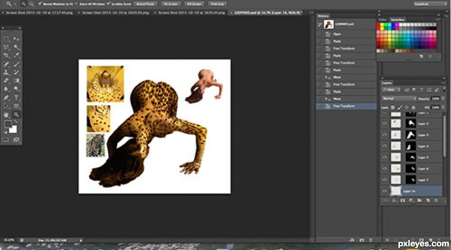This screenshot has width=451, height=250.
Task: Select the Zoom tool in toolbox
Action: [17, 115]
